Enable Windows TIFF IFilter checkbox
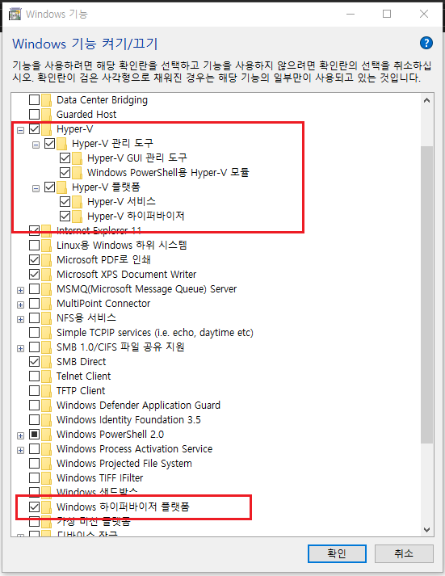The height and width of the screenshot is (576, 445). click(x=34, y=477)
